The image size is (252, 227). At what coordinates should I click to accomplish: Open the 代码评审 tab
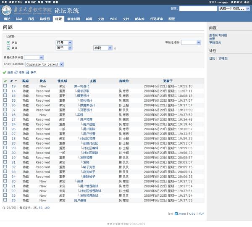tap(156, 19)
